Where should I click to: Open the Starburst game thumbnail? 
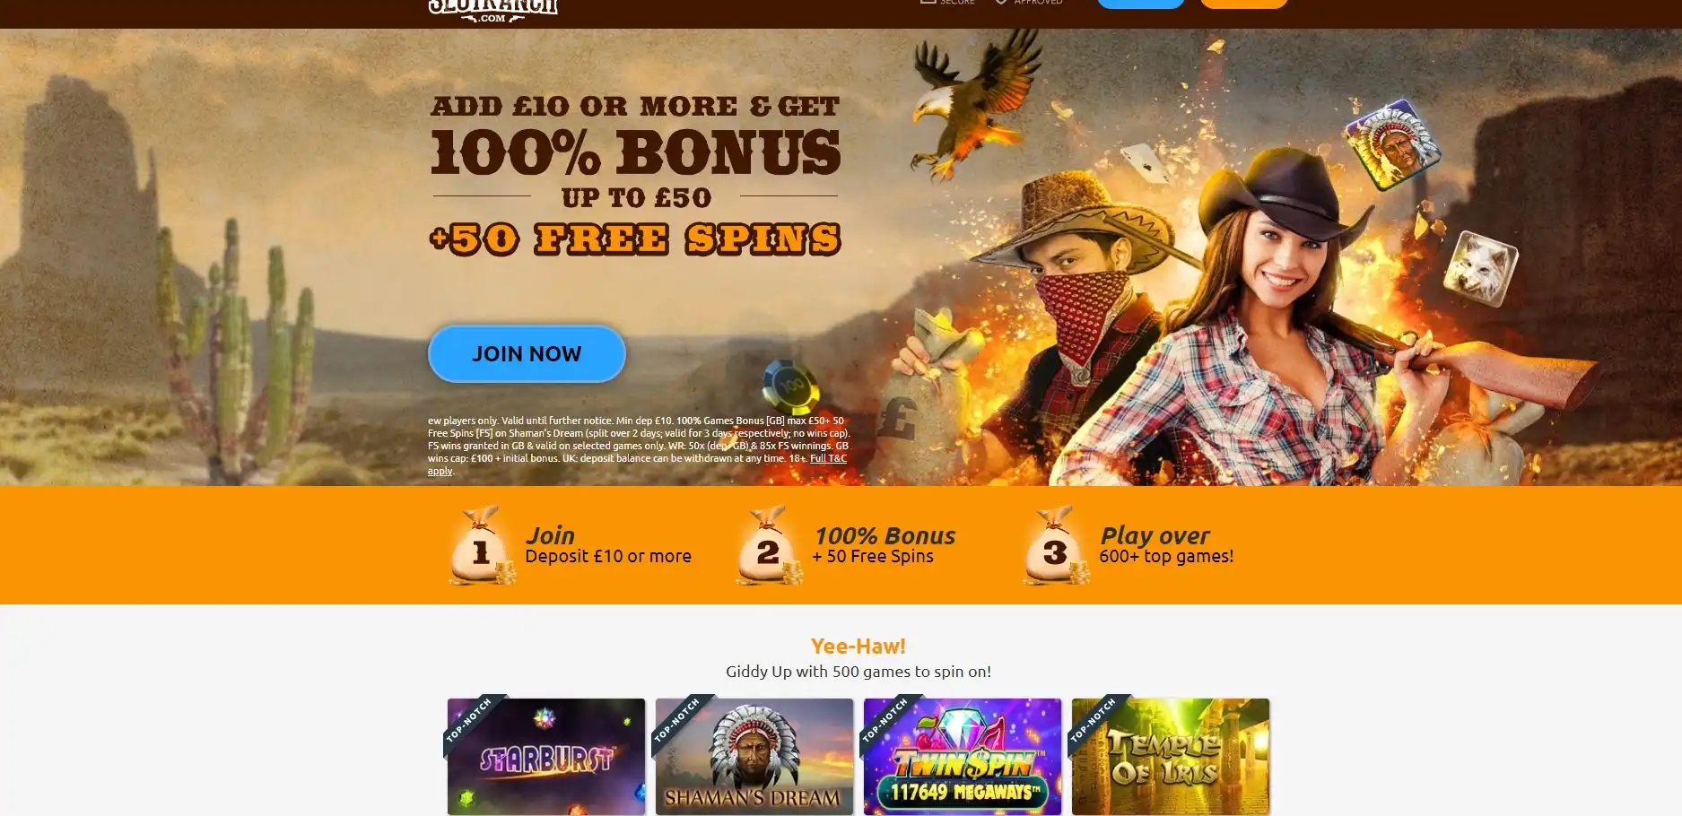click(546, 757)
